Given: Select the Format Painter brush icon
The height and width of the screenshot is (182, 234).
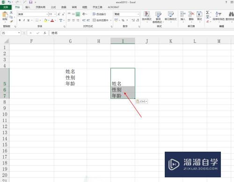Looking at the screenshot, I should point(11,21).
